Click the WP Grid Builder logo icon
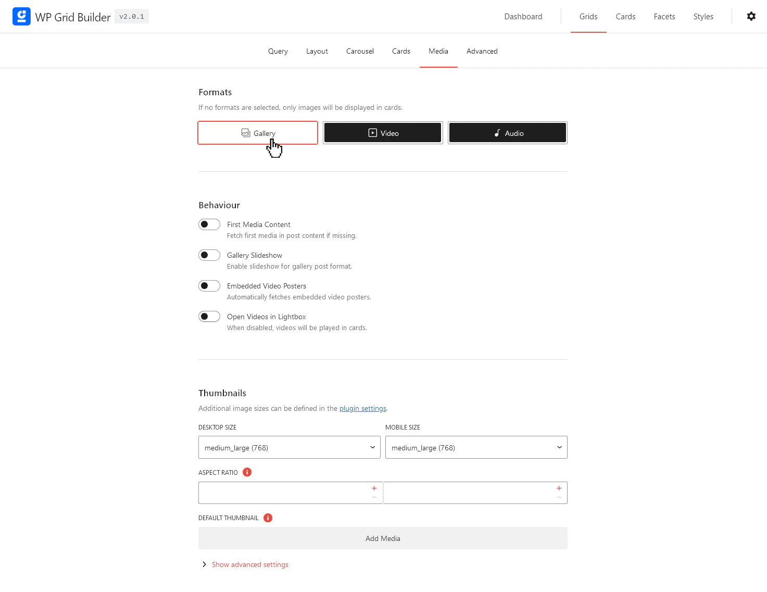This screenshot has height=592, width=767. [x=21, y=16]
